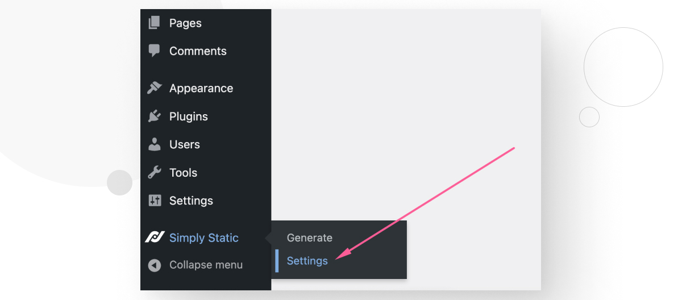Click the Collapse menu arrow icon
The height and width of the screenshot is (300, 682).
(154, 265)
